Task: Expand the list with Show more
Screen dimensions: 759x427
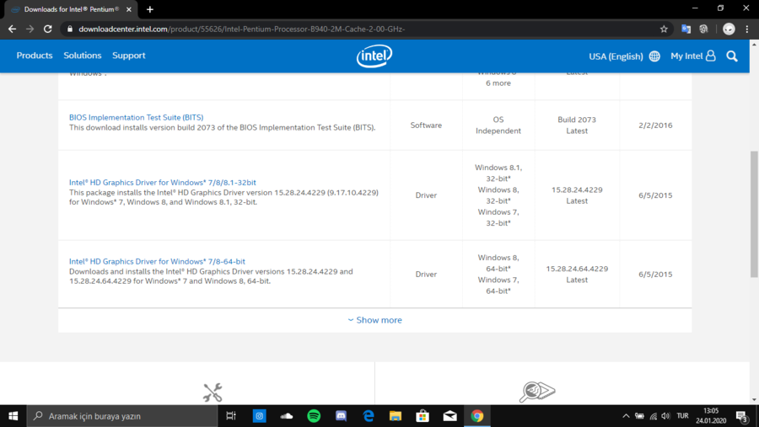Action: tap(374, 320)
